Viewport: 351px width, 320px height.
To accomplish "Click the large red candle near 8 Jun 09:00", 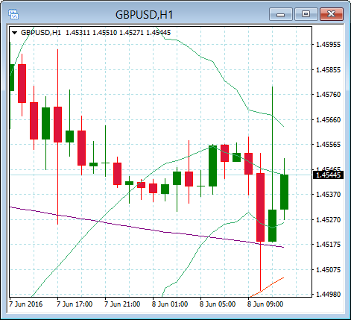I will 260,207.
